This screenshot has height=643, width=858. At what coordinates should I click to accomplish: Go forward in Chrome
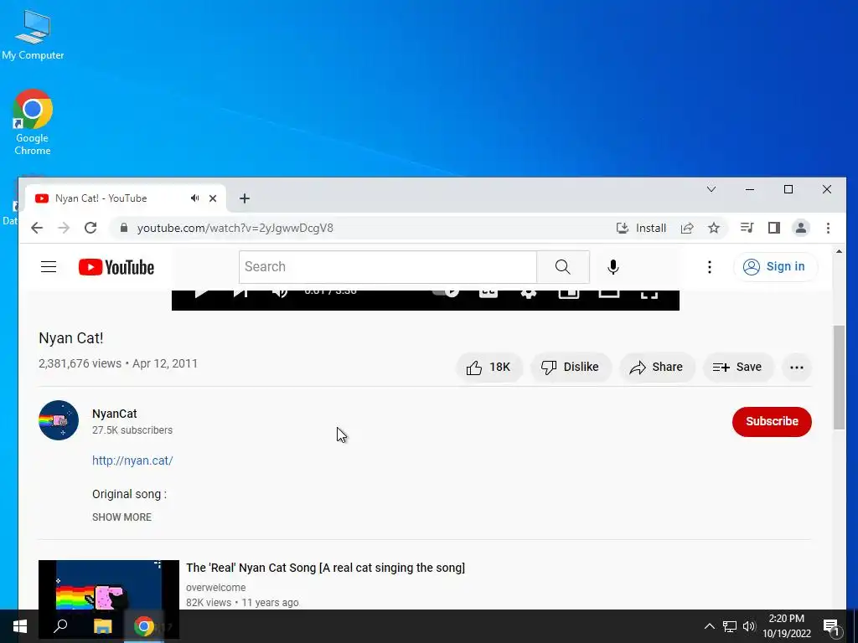click(x=64, y=228)
